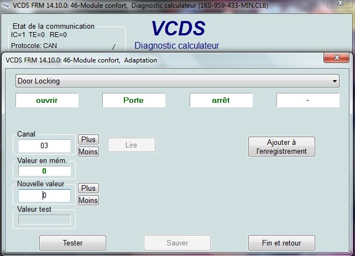This screenshot has width=355, height=256.
Task: Click the Valeur en mém. field
Action: pyautogui.click(x=44, y=171)
